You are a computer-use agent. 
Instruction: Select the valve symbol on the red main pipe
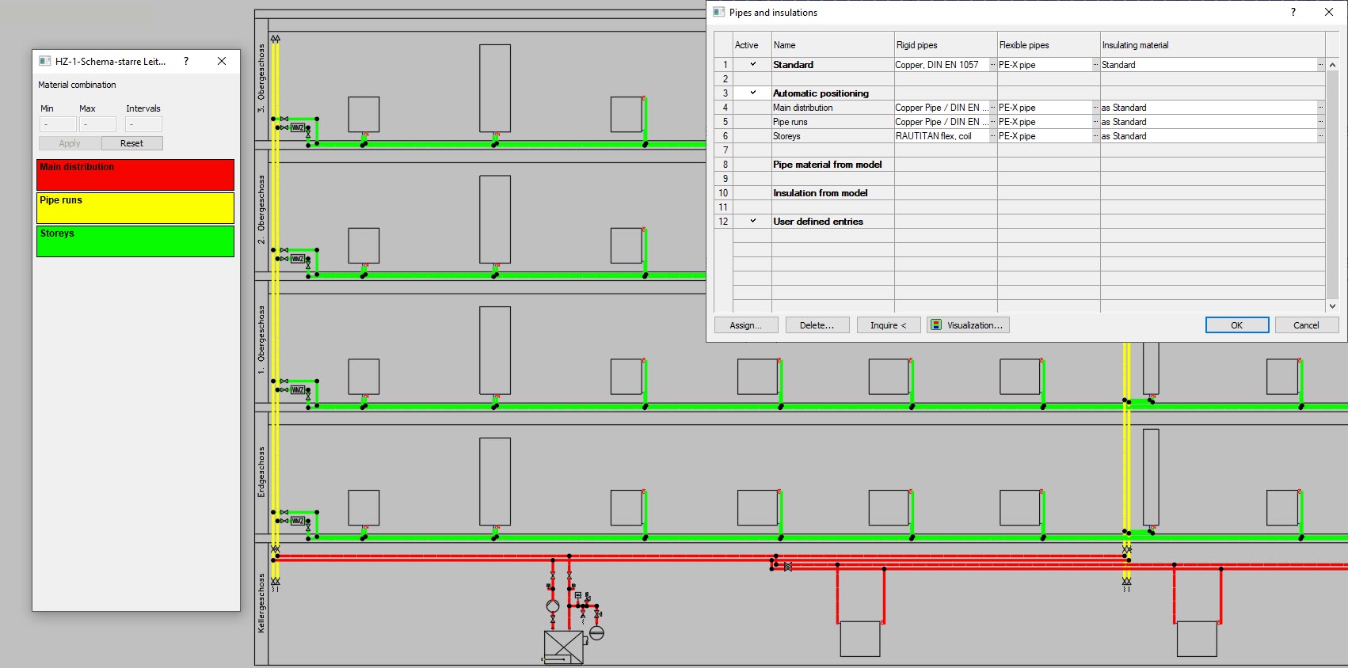coord(787,567)
